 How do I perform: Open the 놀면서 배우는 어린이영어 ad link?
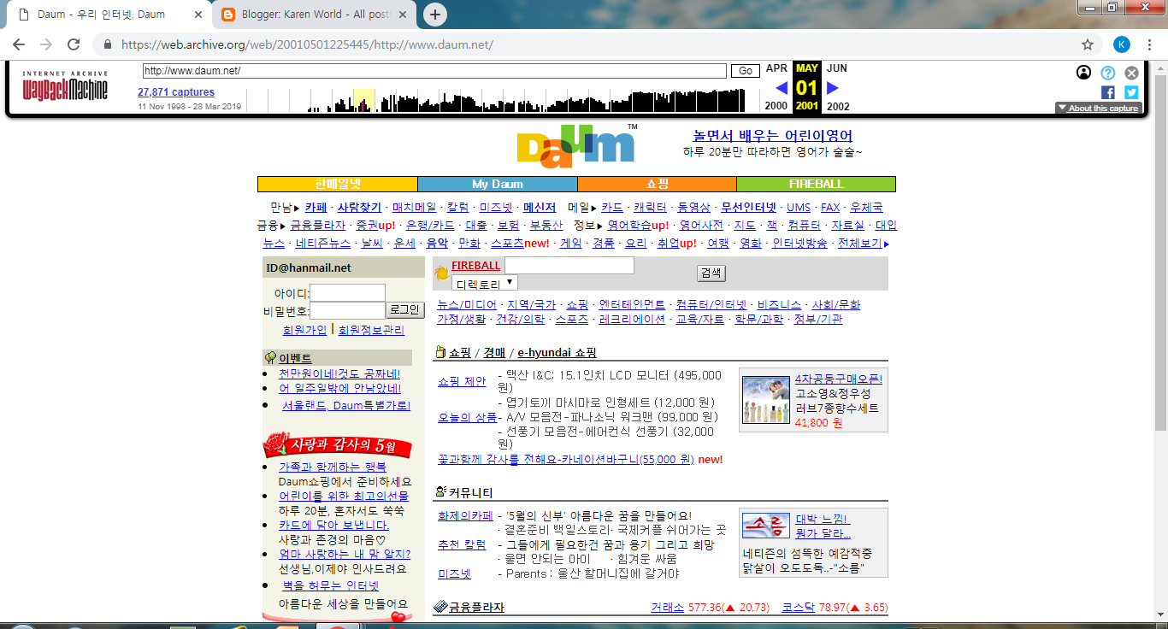point(773,136)
